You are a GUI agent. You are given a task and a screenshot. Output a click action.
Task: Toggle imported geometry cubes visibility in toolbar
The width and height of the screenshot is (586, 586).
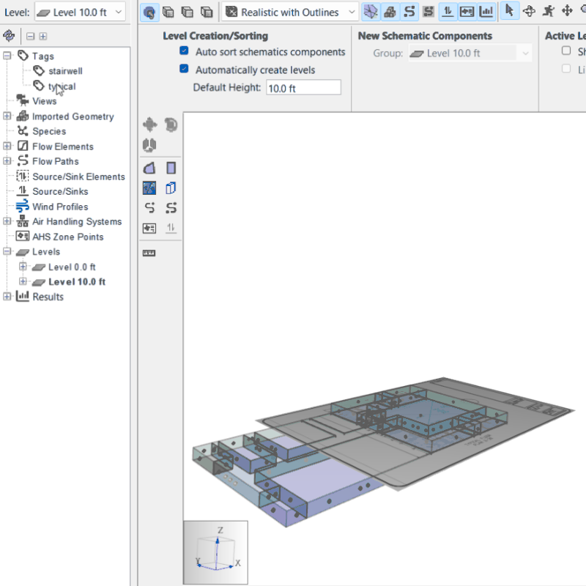390,12
